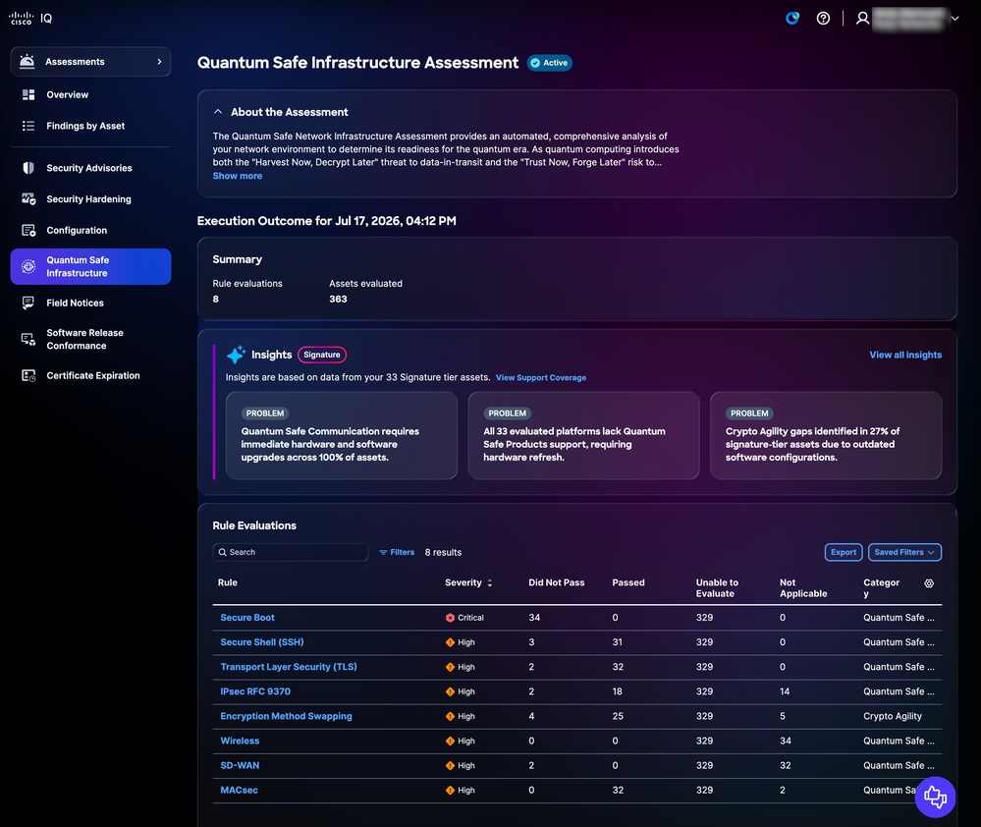Screen dimensions: 981x827
Task: Click the Rule Evaluations search field
Action: [291, 552]
